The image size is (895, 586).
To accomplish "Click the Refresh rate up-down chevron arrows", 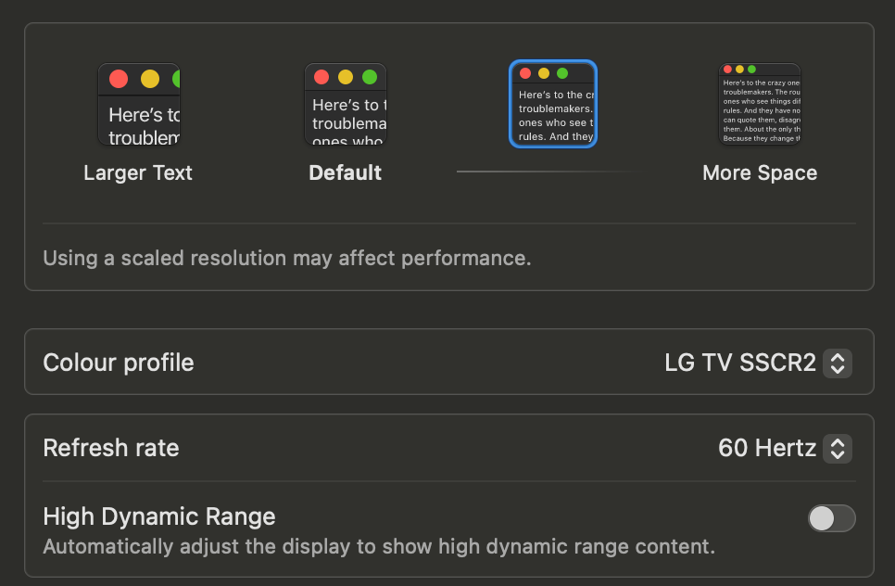I will pos(838,449).
